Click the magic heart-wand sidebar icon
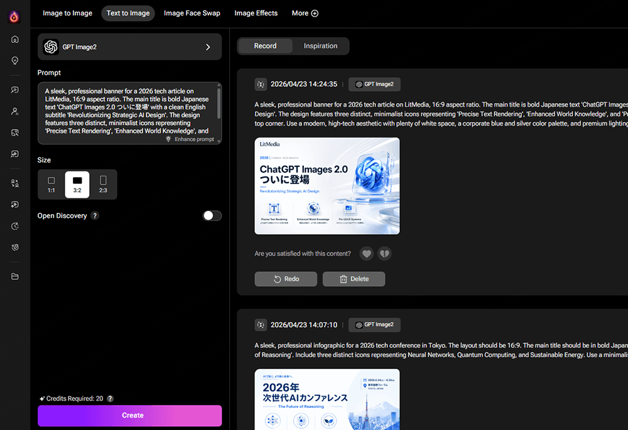The height and width of the screenshot is (430, 628). [x=15, y=247]
